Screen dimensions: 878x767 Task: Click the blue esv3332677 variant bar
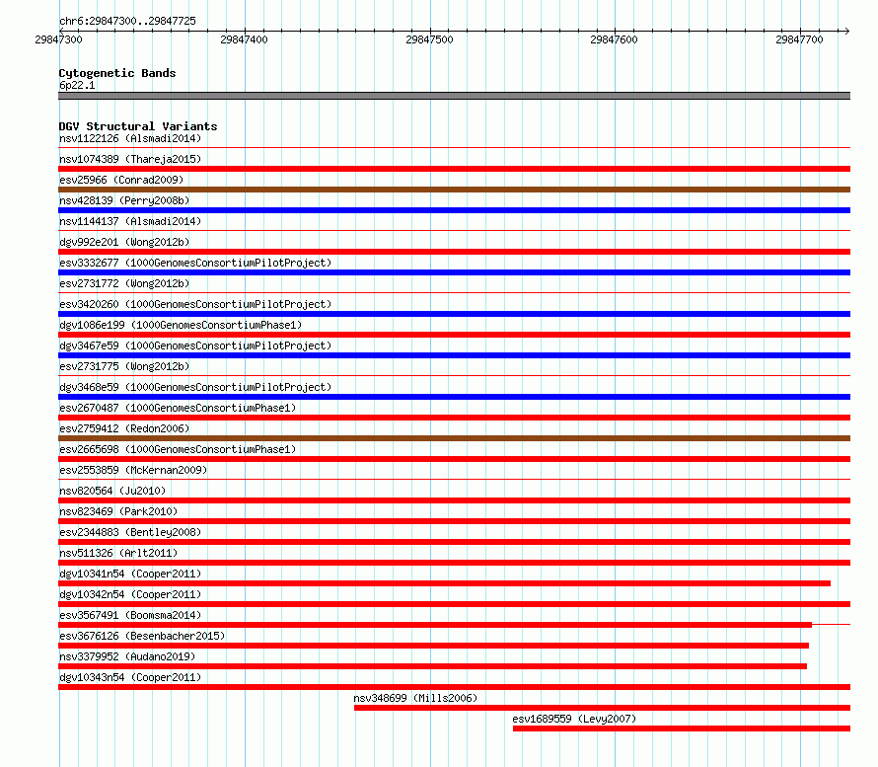tap(454, 272)
